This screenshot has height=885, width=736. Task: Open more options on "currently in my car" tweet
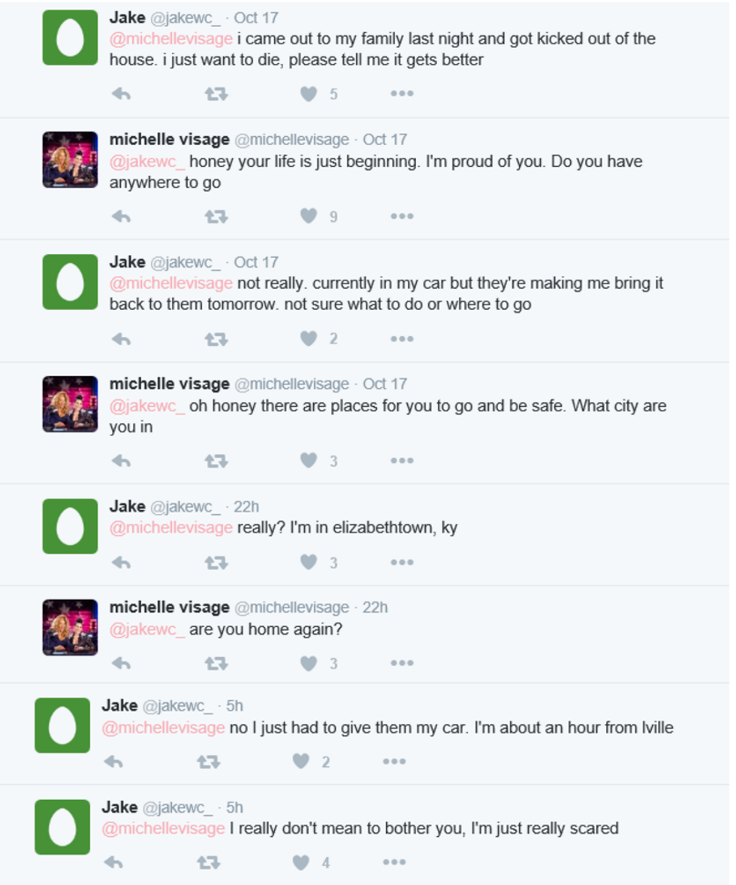pos(402,339)
